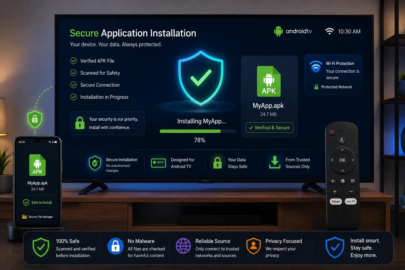Tap the remote's up arrow
This screenshot has width=405, height=270.
point(342,150)
